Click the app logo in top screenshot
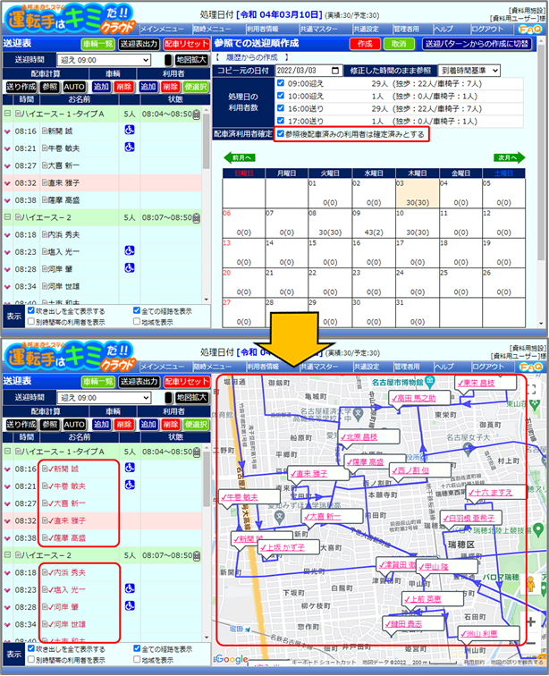The height and width of the screenshot is (676, 549). pos(70,18)
